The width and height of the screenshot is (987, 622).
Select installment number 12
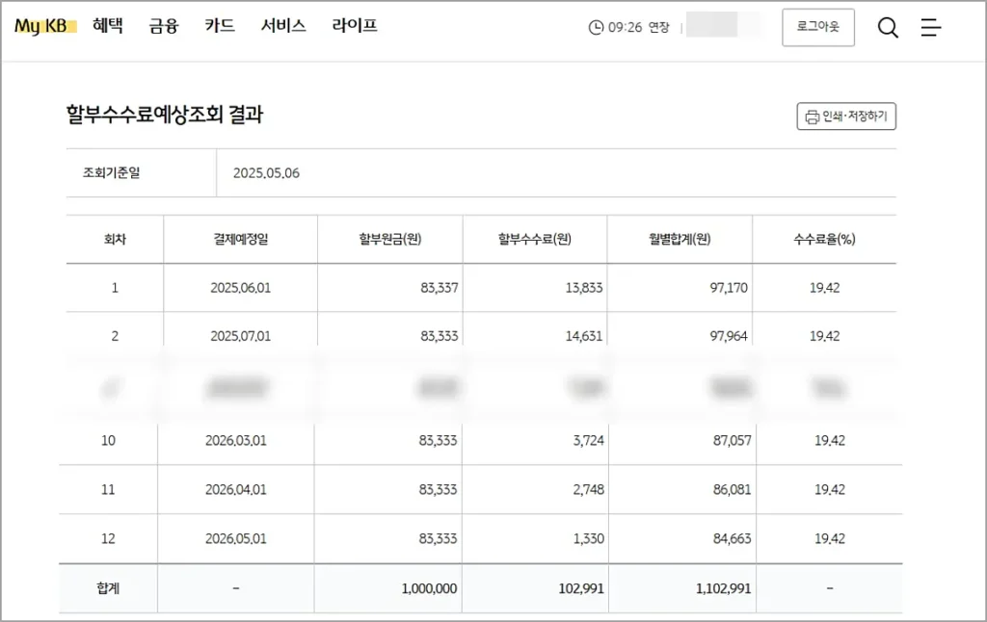[x=108, y=538]
